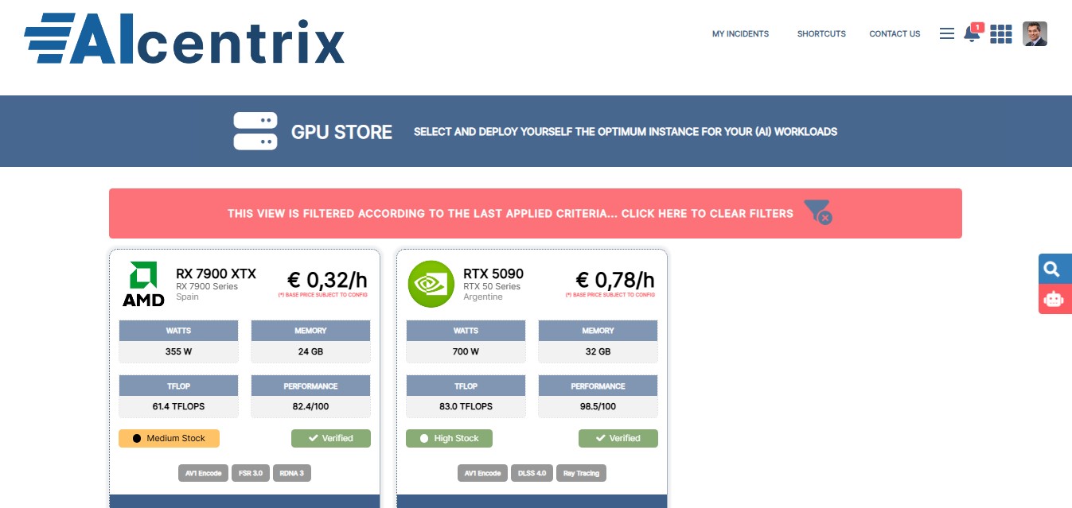The width and height of the screenshot is (1072, 508).
Task: Click the NVIDIA logo on RTX 5090
Action: (x=431, y=284)
